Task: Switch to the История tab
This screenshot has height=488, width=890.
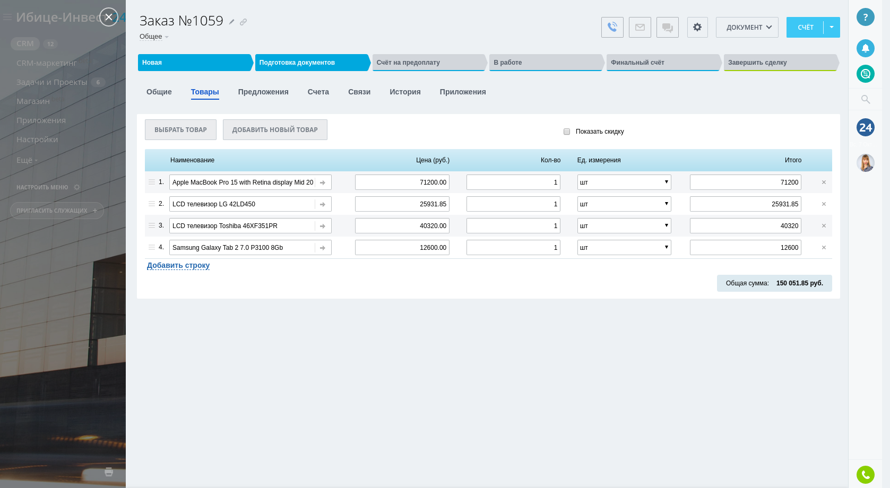Action: (x=405, y=92)
